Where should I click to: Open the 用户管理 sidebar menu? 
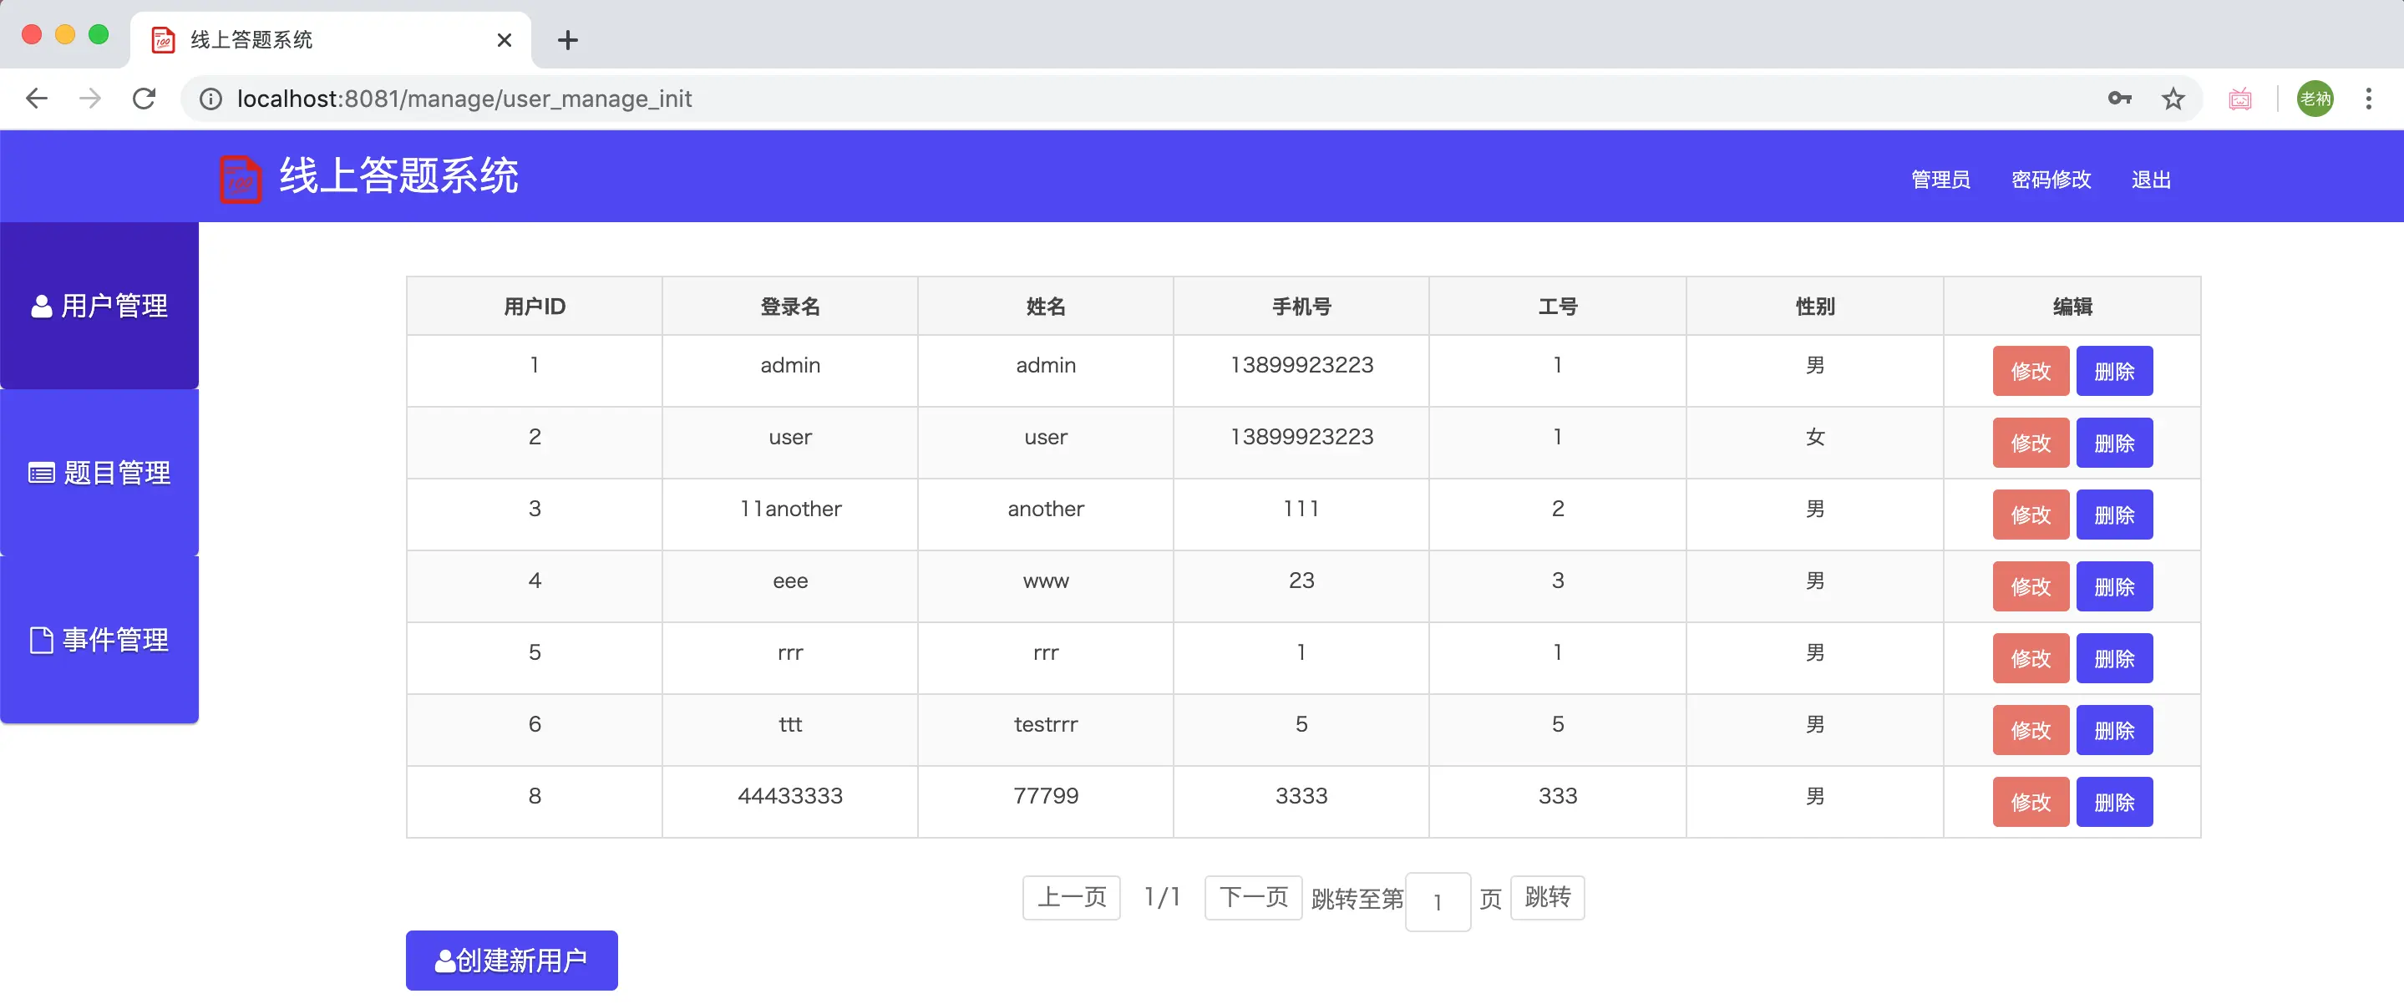(x=100, y=305)
